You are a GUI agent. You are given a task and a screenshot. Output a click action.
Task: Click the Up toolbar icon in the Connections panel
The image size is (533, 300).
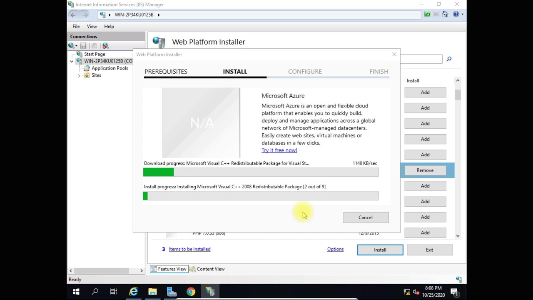pyautogui.click(x=94, y=45)
